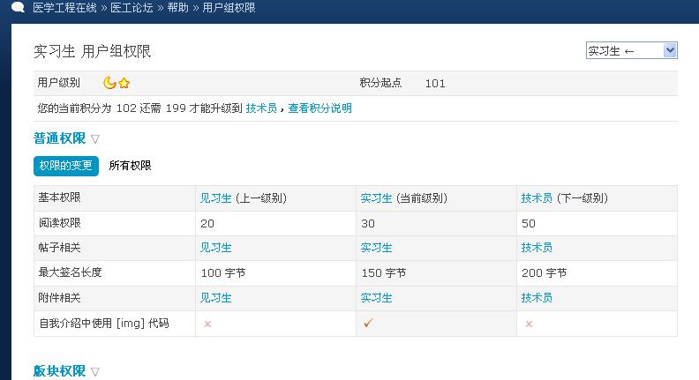Click the speech bubble icon in breadcrumb bar
Screen dimensions: 699x380
[x=18, y=7]
